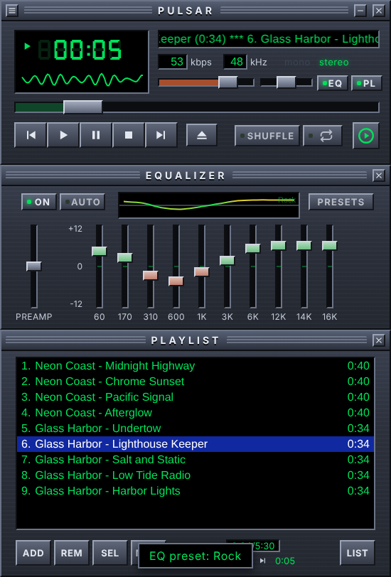Skip to the next track
The height and width of the screenshot is (577, 391).
pos(161,135)
